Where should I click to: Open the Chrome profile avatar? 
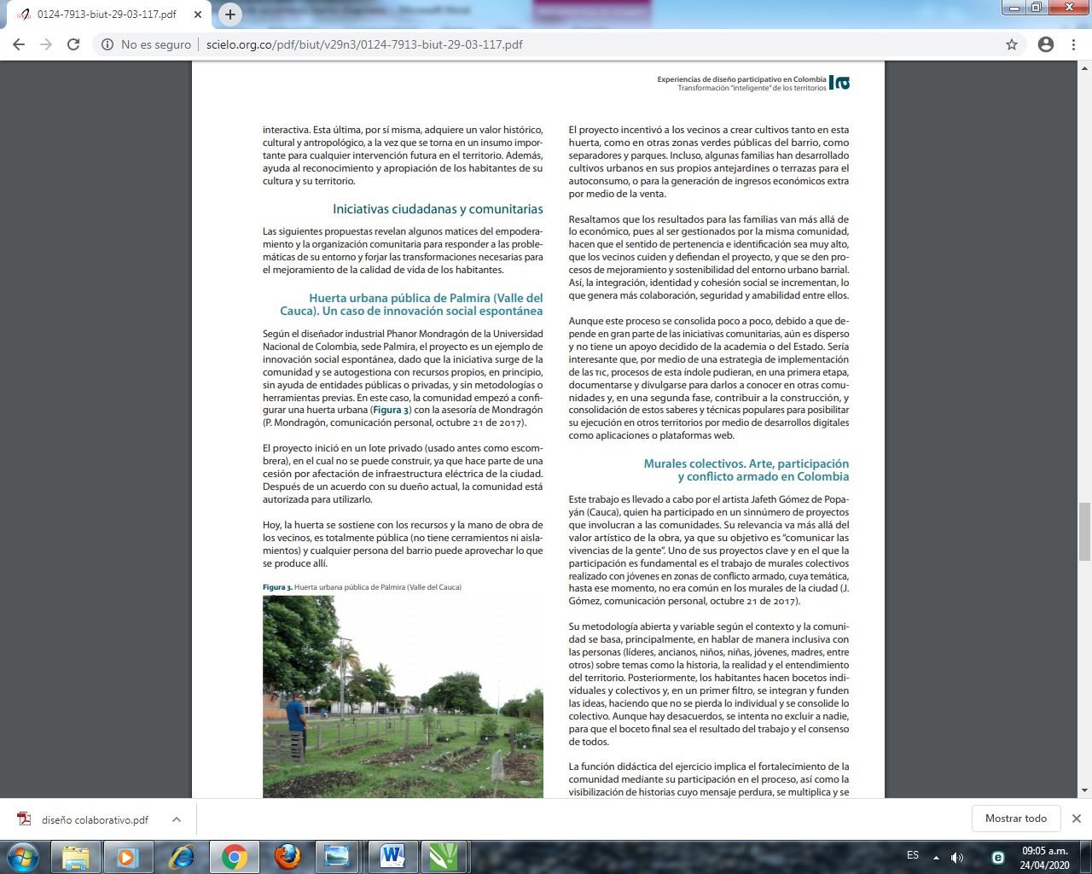[x=1046, y=44]
